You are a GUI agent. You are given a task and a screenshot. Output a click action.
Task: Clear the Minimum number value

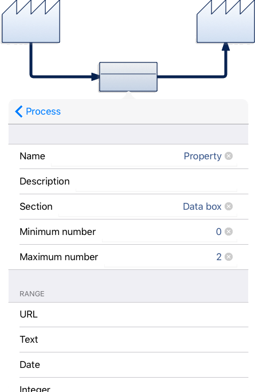tap(229, 232)
